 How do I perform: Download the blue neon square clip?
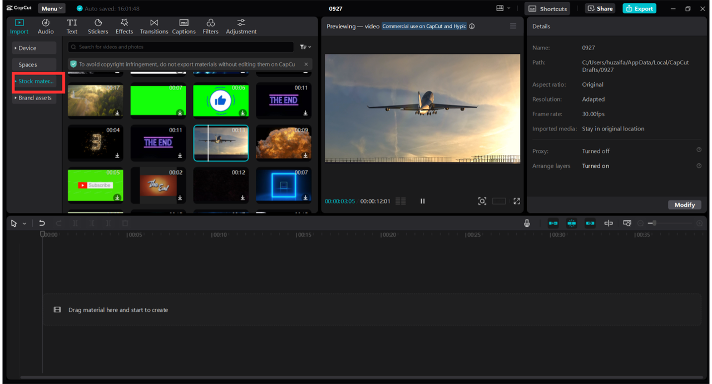tap(305, 197)
